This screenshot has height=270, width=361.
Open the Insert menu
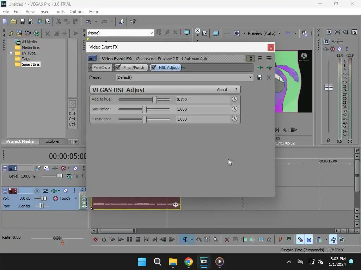click(x=44, y=12)
